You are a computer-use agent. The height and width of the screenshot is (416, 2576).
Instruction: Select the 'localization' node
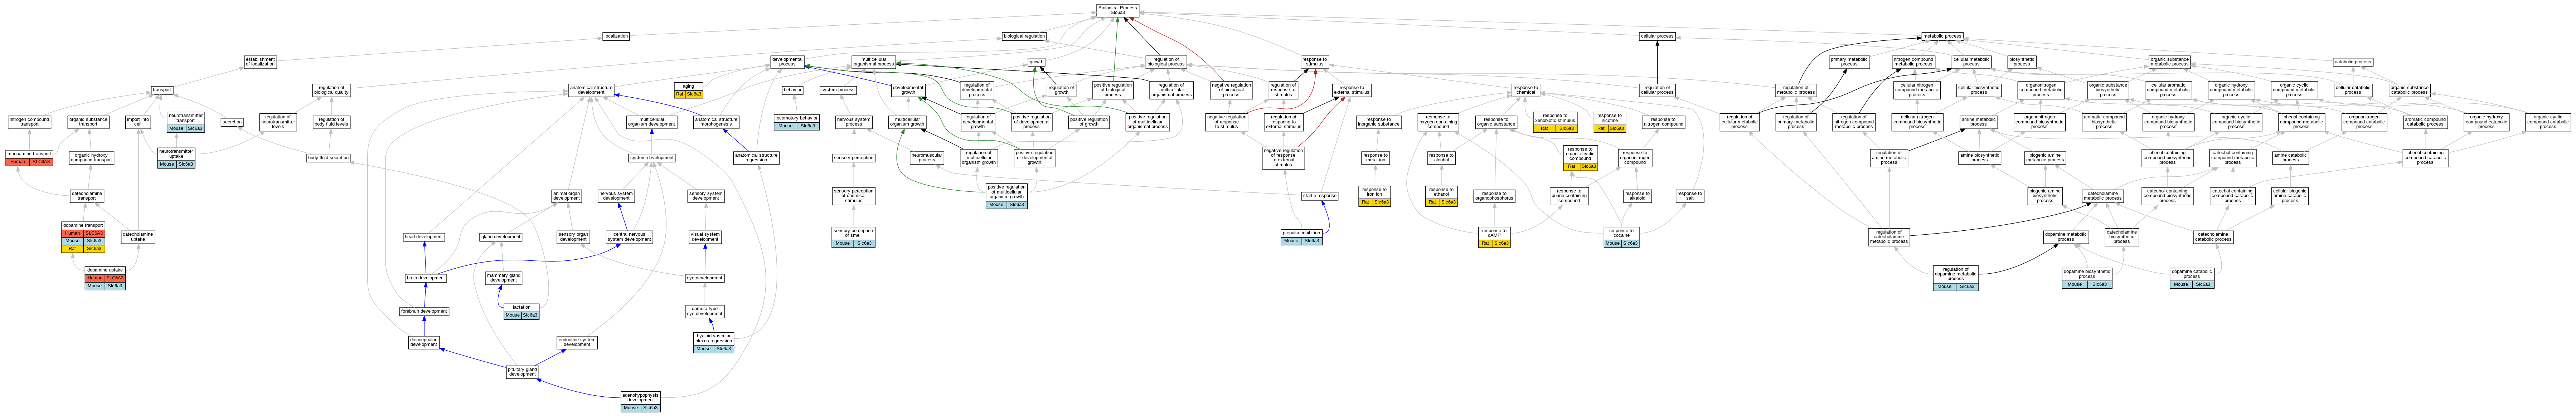click(616, 36)
